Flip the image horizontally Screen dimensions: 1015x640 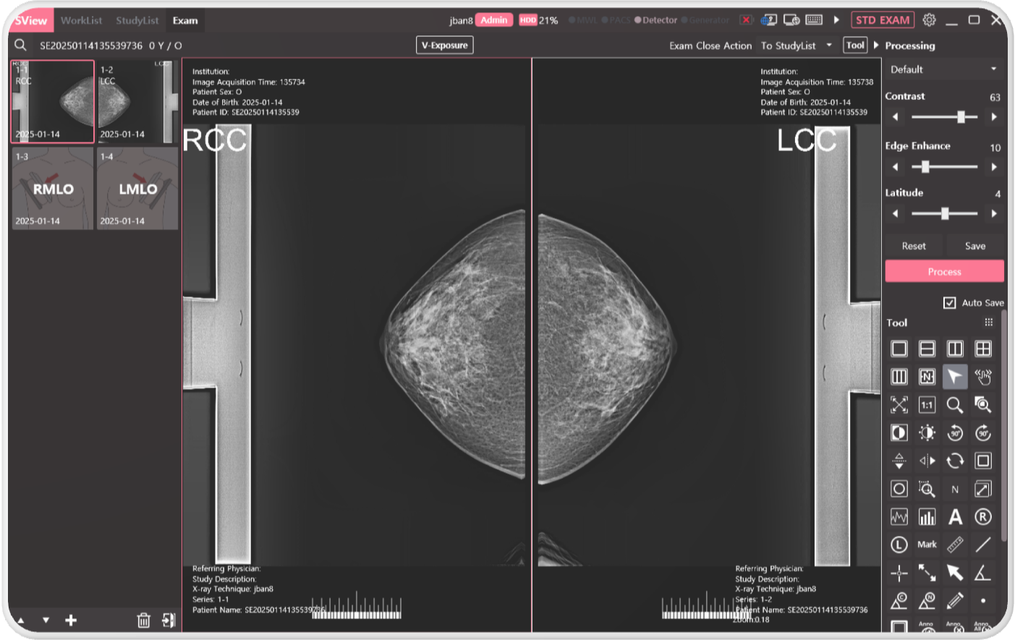[927, 461]
